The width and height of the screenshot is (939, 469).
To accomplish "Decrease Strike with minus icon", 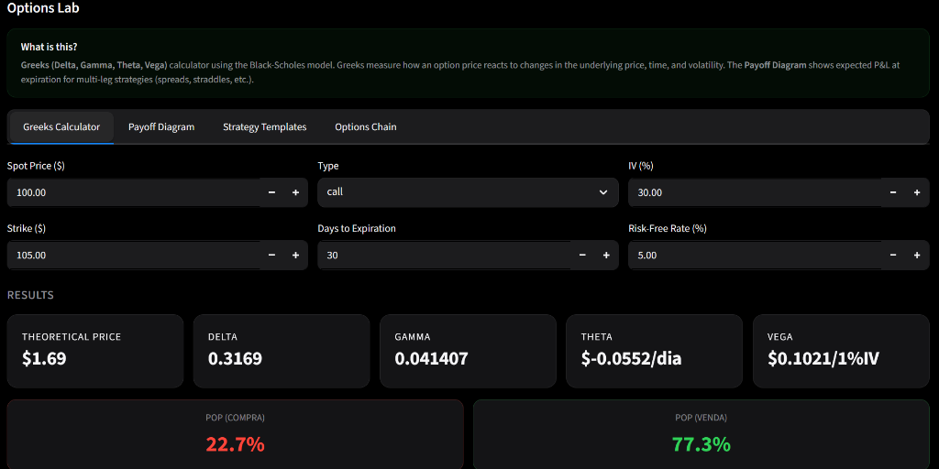I will pos(271,256).
